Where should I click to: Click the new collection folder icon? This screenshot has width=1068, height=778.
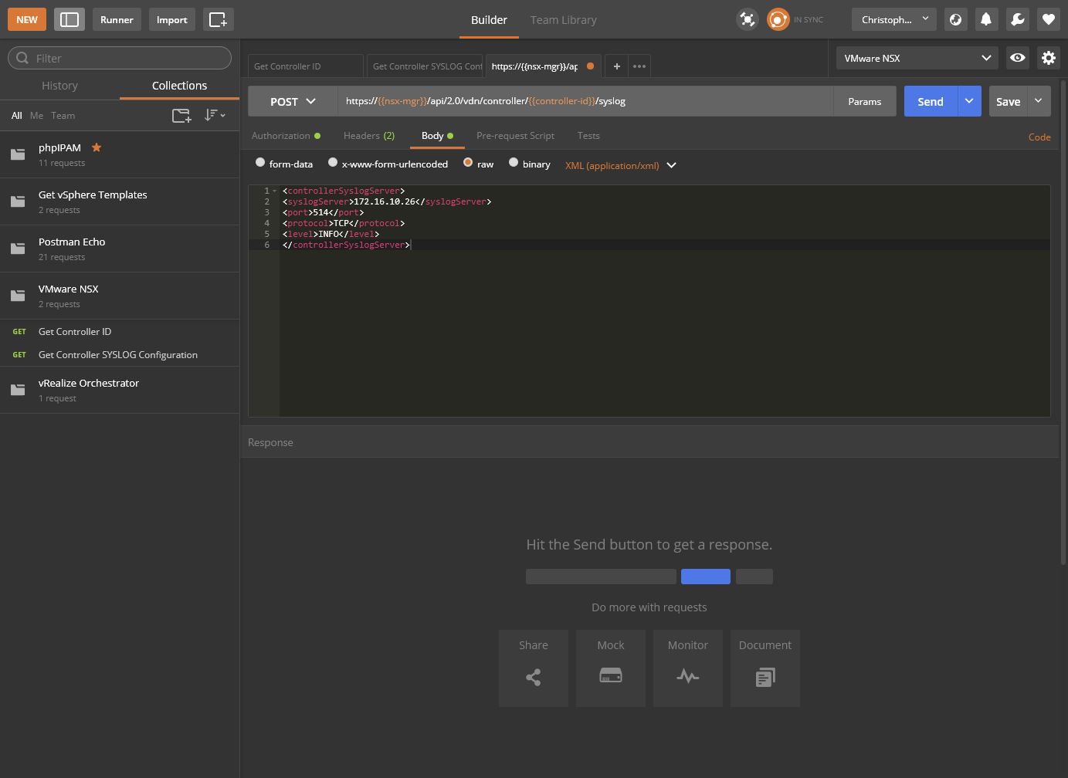coord(181,116)
